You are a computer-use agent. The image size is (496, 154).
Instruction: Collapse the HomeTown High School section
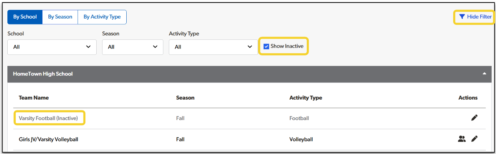pos(484,74)
